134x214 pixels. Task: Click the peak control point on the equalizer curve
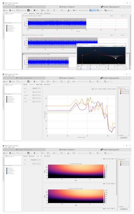(x=95, y=51)
